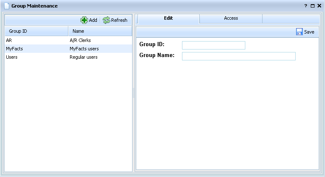Click the Save floppy disk icon
This screenshot has width=325, height=177.
click(x=299, y=32)
